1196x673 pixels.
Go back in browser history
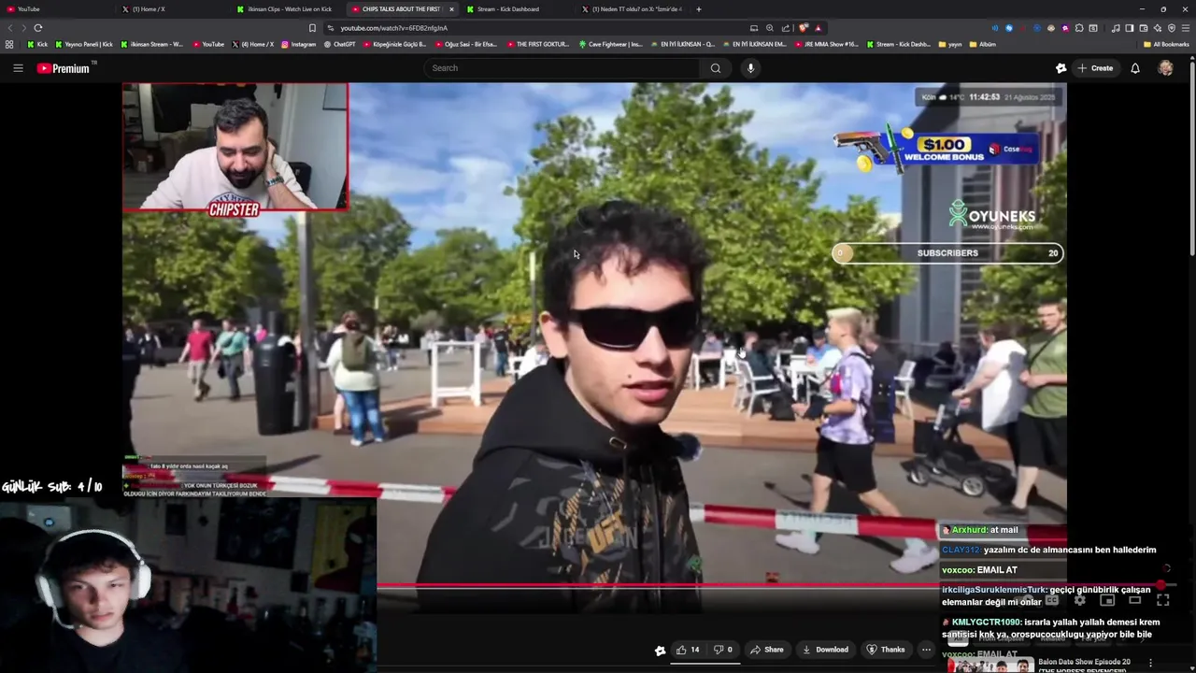(10, 28)
